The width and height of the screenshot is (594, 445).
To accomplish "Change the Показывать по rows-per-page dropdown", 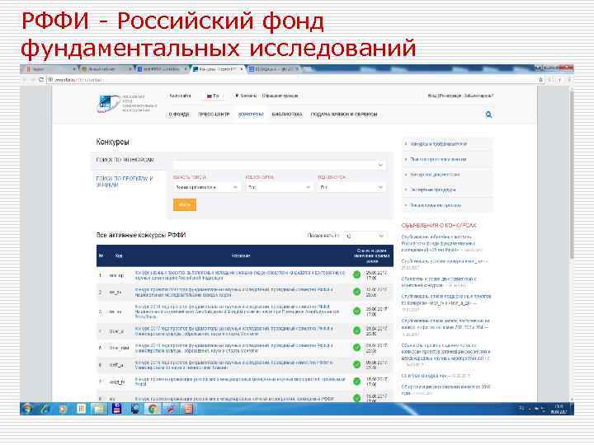I will pyautogui.click(x=365, y=236).
